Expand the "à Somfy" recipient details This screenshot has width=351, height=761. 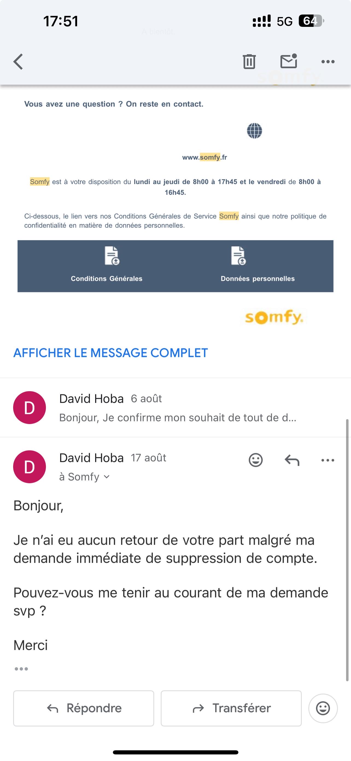coord(84,477)
